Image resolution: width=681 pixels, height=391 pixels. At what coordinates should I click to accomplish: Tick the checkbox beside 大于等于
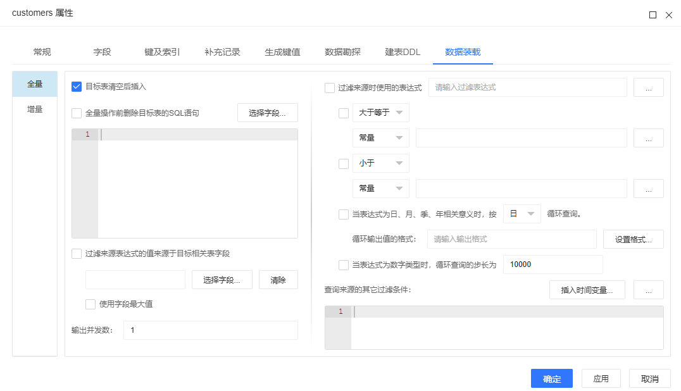pos(344,113)
